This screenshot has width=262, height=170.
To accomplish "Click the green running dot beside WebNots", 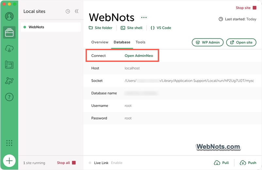I will [x=25, y=27].
